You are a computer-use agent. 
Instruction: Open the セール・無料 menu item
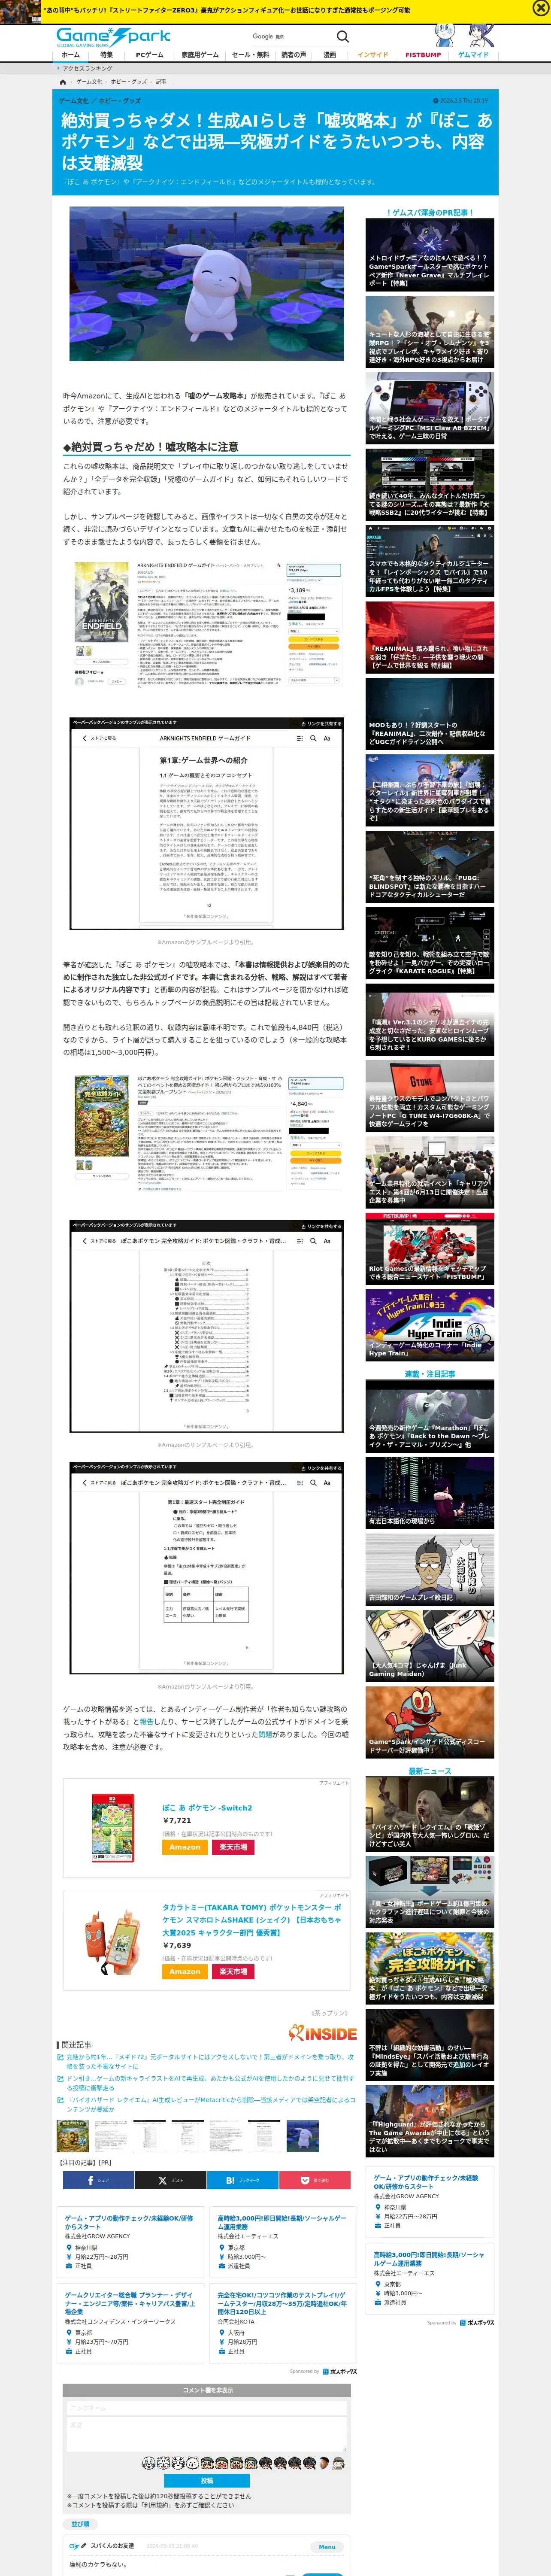(x=250, y=55)
